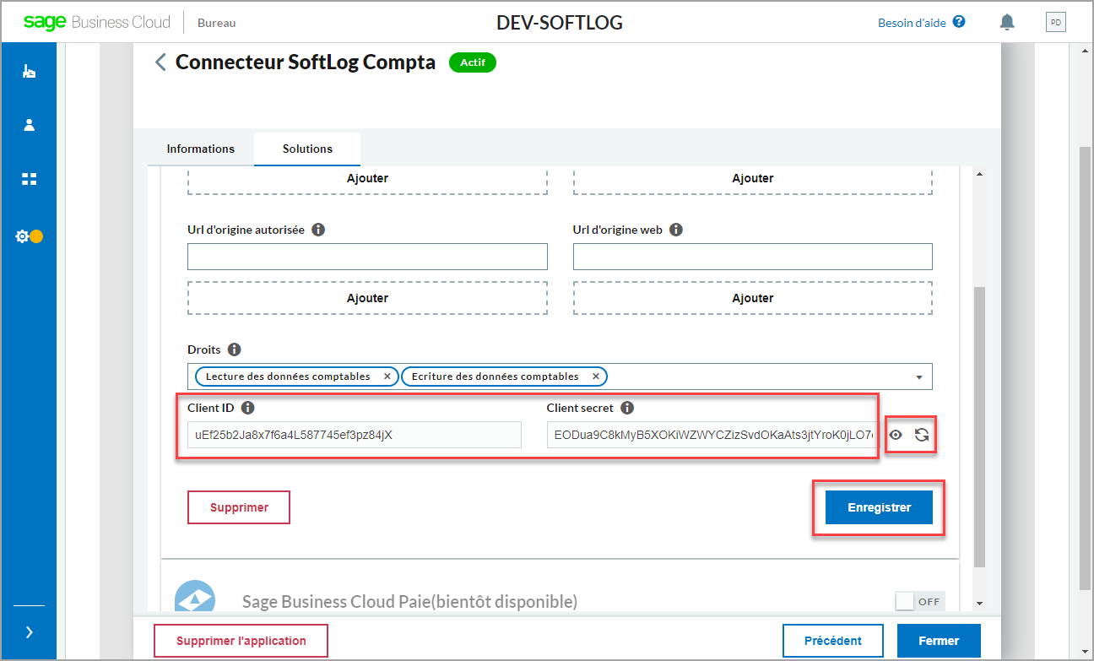Reveal the Client secret with the eye icon
The width and height of the screenshot is (1094, 661).
[x=896, y=435]
